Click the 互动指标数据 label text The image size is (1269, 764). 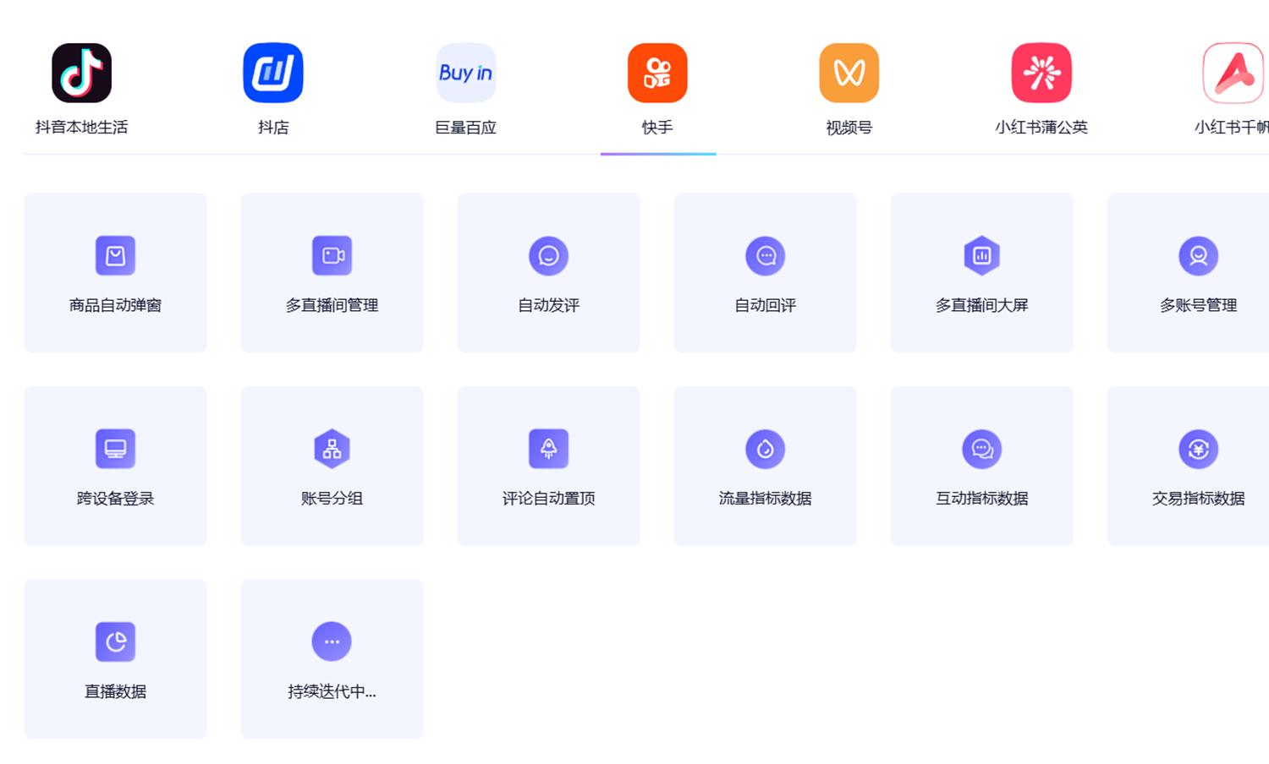tap(981, 499)
